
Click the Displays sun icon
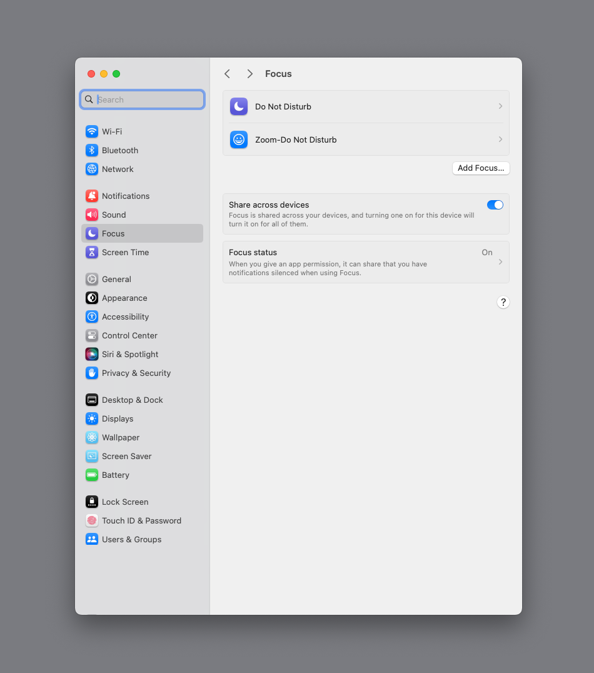[92, 418]
